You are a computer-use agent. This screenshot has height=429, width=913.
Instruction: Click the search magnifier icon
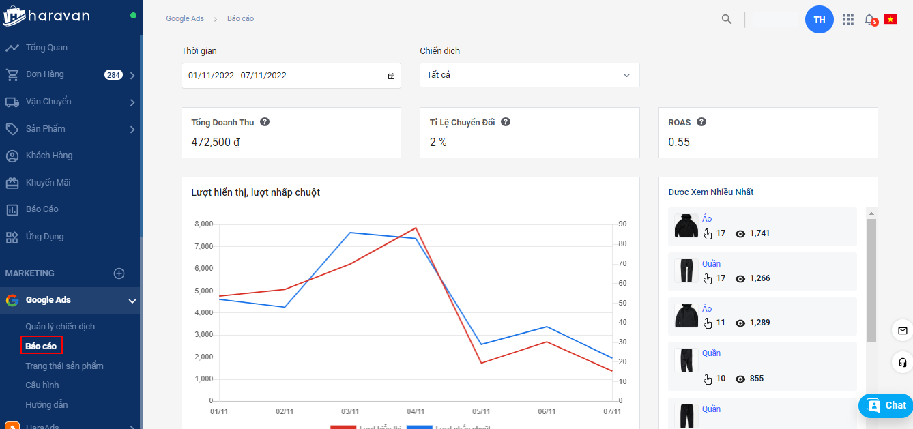727,19
